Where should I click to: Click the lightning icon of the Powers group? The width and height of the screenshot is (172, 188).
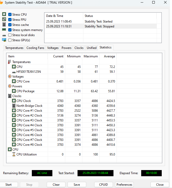(x=9, y=86)
